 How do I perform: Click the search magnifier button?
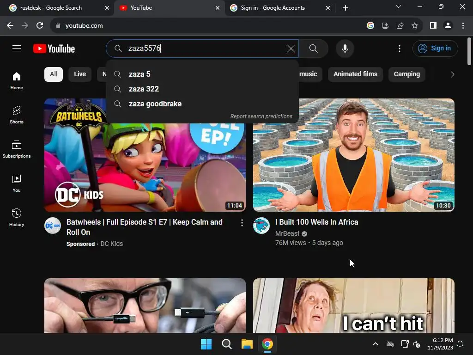pyautogui.click(x=314, y=48)
